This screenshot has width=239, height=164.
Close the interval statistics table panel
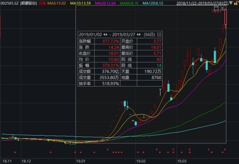coord(159,34)
